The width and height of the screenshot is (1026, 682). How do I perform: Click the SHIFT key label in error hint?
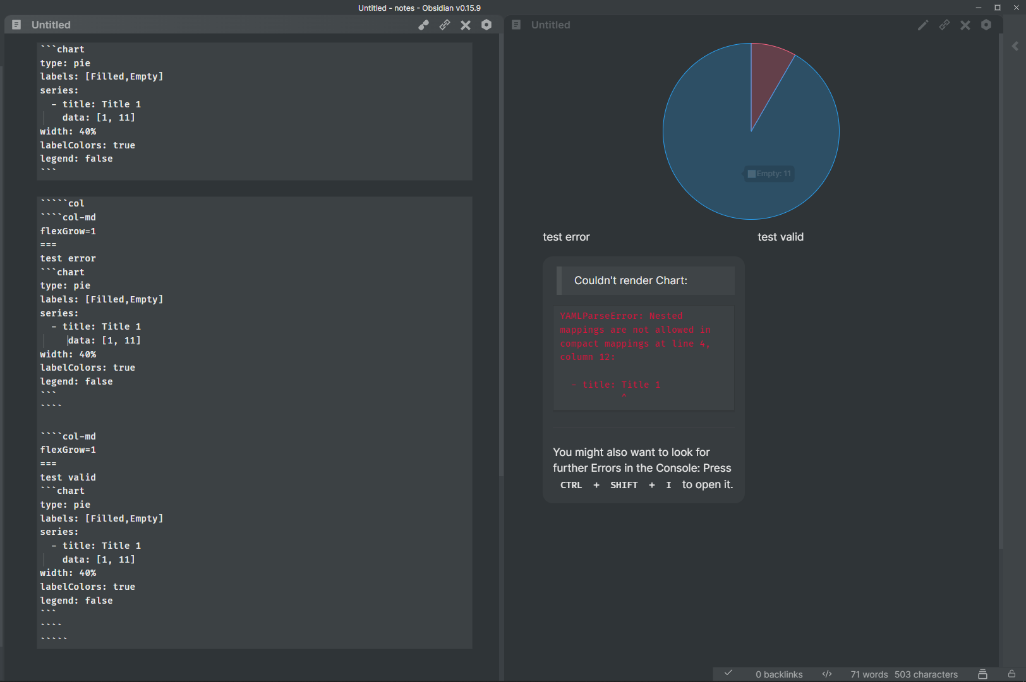[x=624, y=485]
